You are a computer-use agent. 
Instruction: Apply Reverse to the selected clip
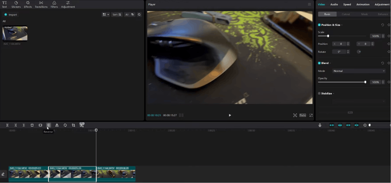tap(49, 125)
